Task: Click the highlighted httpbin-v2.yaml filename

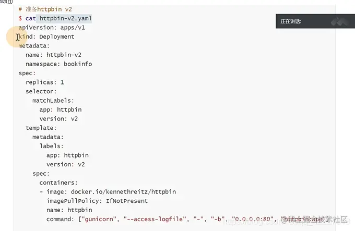Action: click(66, 18)
